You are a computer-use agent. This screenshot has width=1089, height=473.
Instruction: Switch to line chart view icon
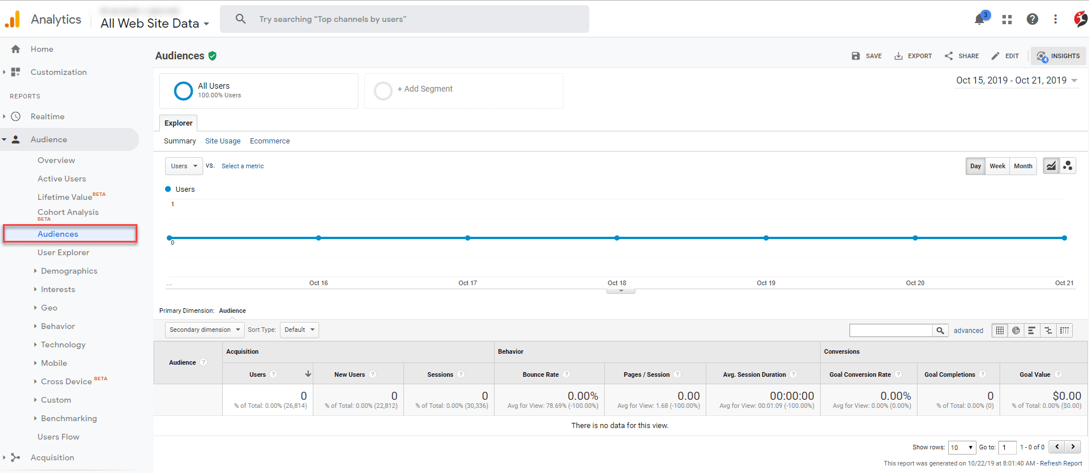coord(1051,166)
